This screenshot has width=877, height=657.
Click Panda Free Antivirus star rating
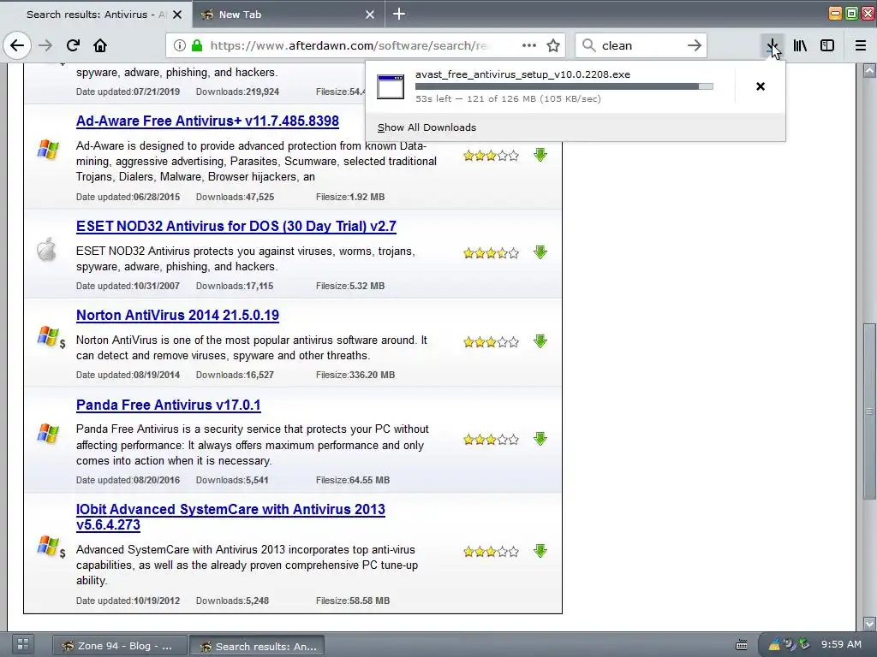491,440
